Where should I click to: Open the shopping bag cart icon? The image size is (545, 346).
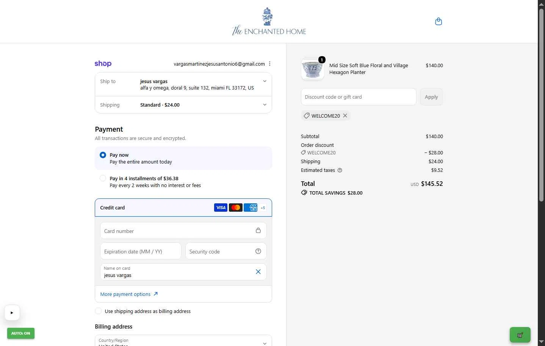point(439,21)
